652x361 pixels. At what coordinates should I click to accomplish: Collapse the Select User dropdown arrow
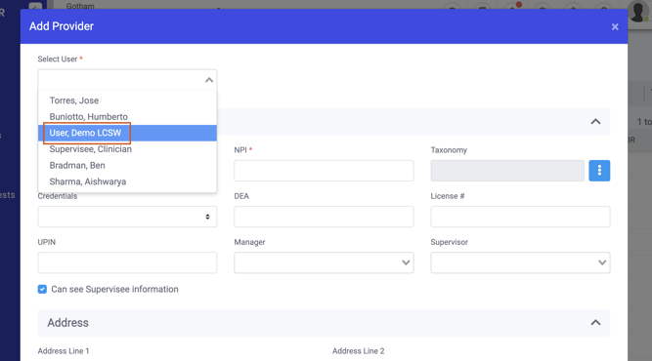coord(209,80)
